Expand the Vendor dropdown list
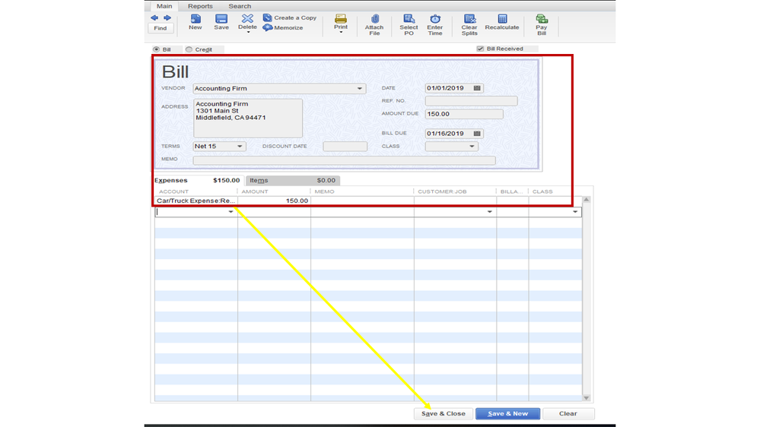The image size is (760, 427). pyautogui.click(x=360, y=89)
